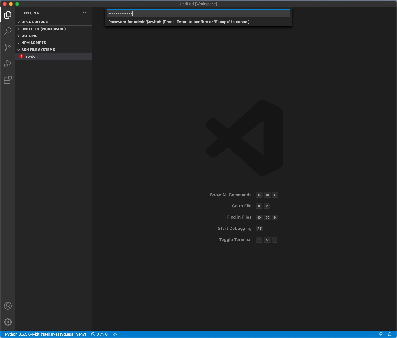Open the Extensions view

coord(8,80)
